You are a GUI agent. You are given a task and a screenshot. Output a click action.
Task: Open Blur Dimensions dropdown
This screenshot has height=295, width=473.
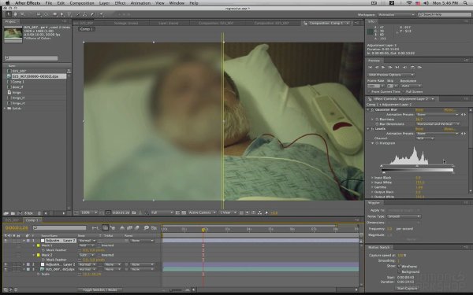point(438,124)
